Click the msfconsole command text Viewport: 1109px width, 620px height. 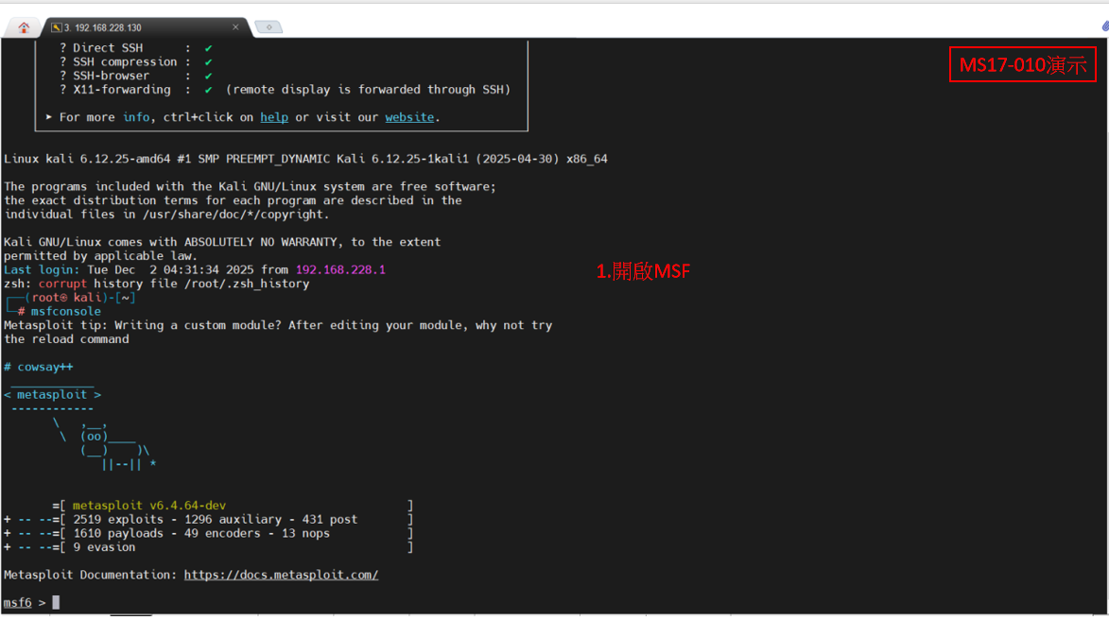(x=66, y=311)
